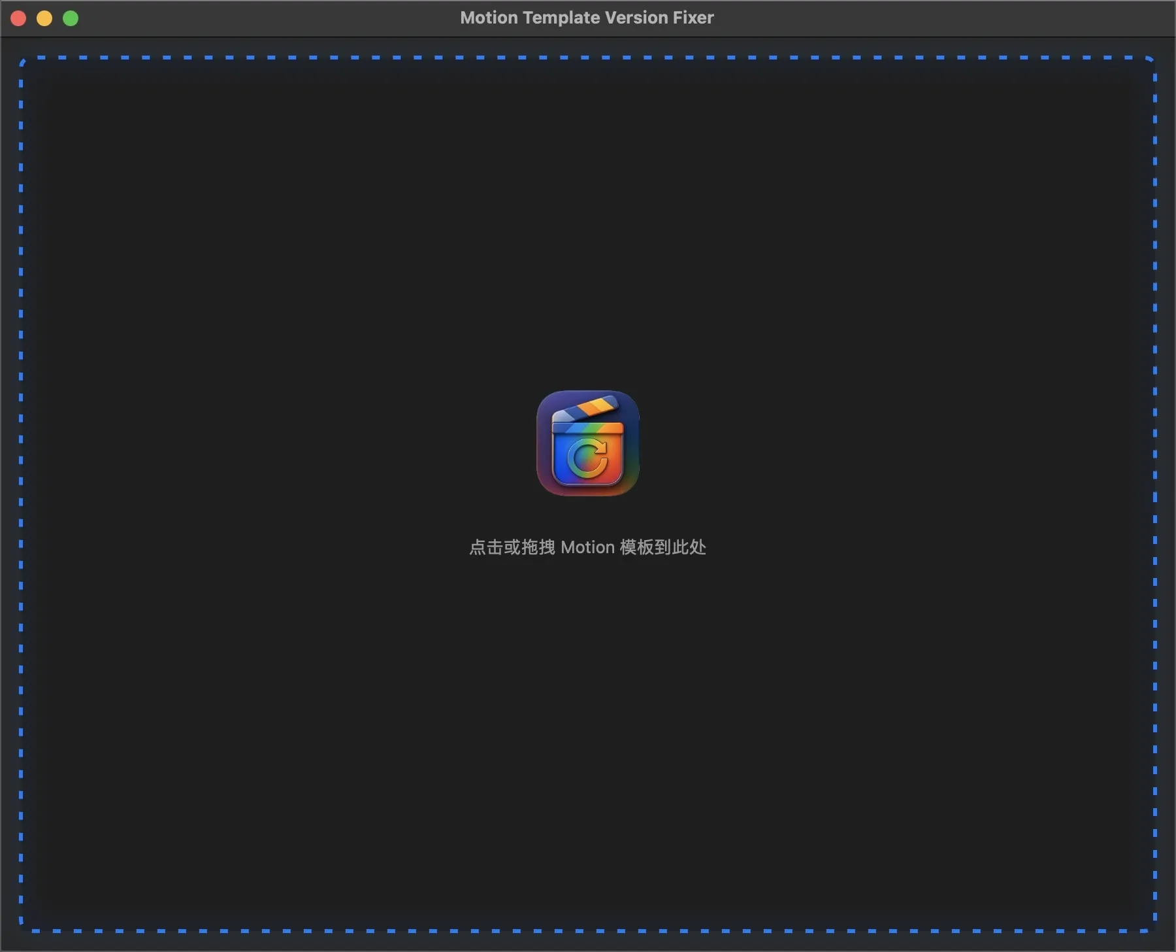Click the striped clapper top of the icon
The width and height of the screenshot is (1176, 952).
point(586,410)
